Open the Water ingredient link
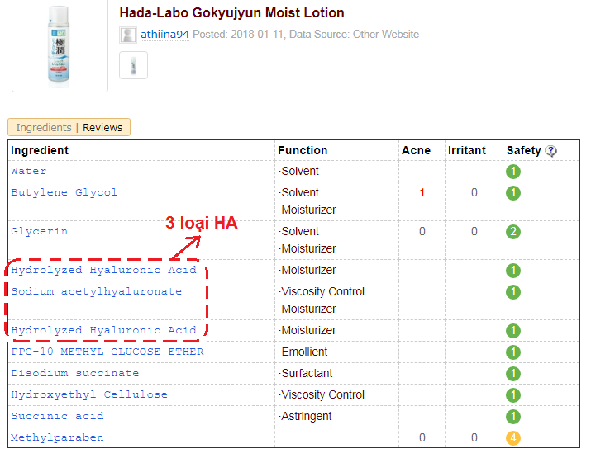 point(29,171)
